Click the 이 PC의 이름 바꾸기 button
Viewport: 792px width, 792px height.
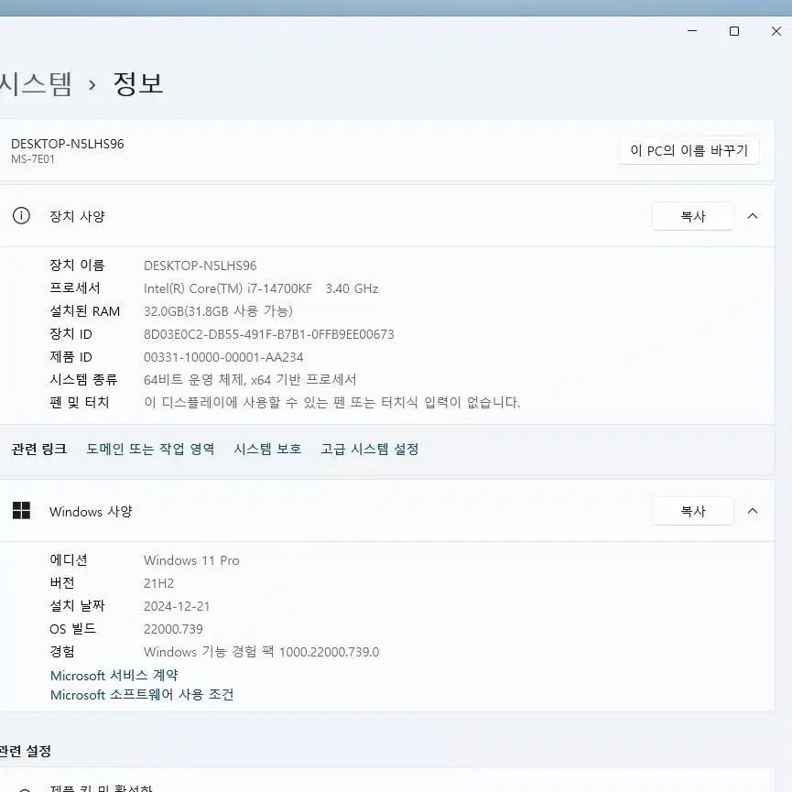689,150
